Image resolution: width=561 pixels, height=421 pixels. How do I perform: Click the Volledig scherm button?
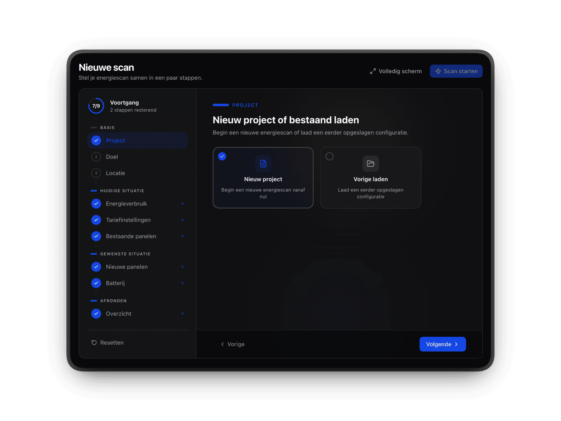pyautogui.click(x=396, y=71)
